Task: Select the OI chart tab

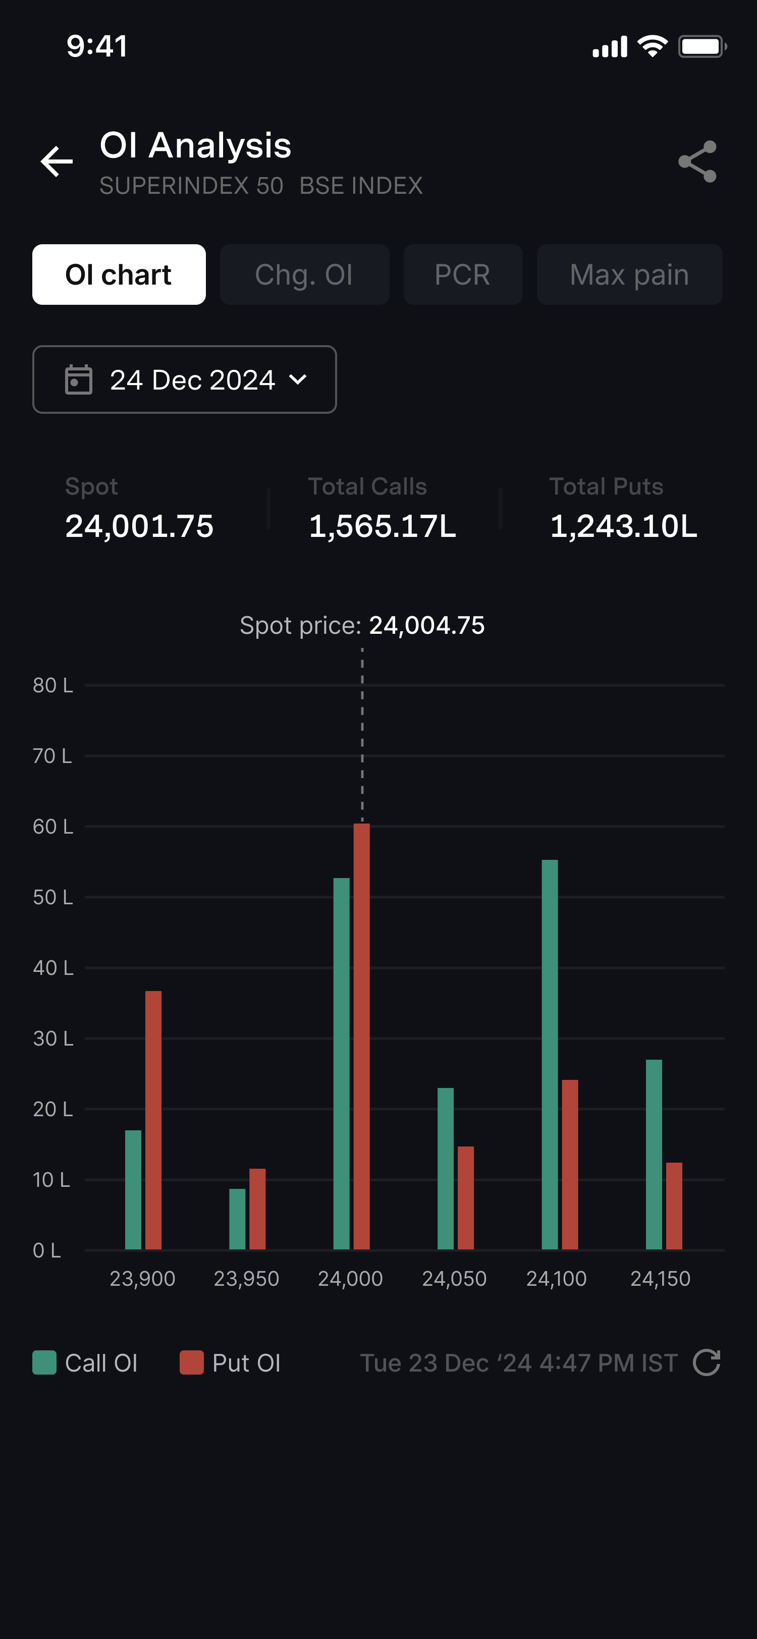Action: [x=119, y=275]
